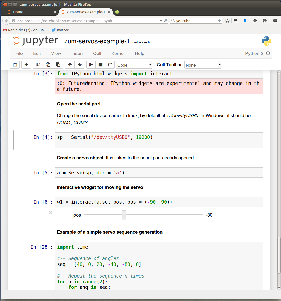This screenshot has height=301, width=281.
Task: Click the Jupyter logo link
Action: 36,41
